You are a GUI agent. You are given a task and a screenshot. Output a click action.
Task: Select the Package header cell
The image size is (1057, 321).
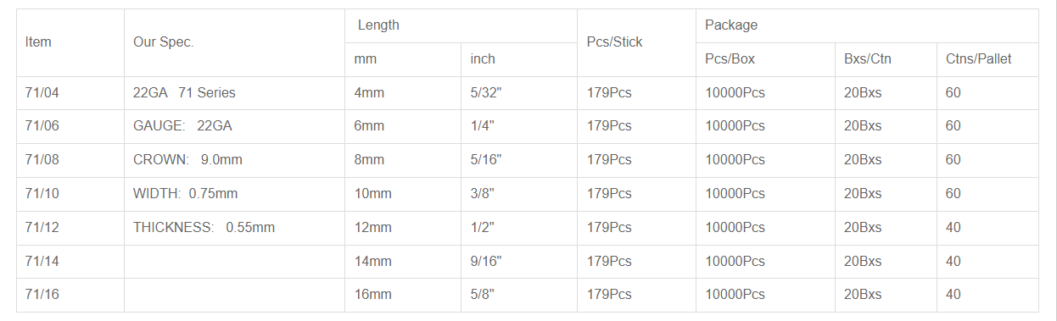coord(867,25)
